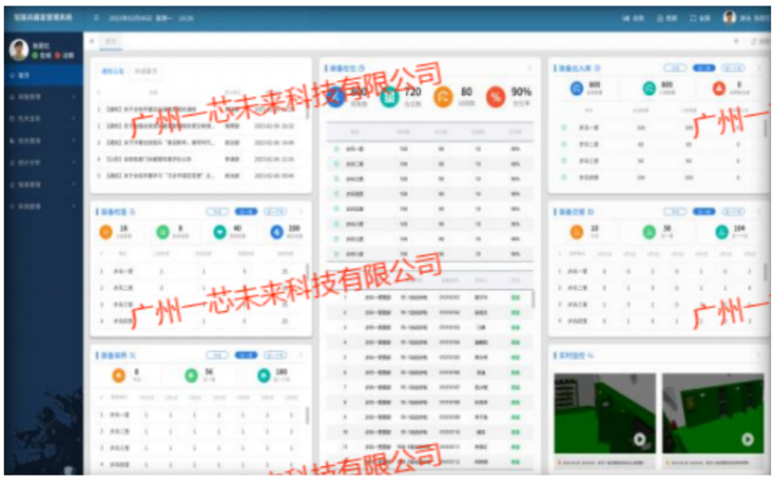Click the teal circle icon beside the 180 value
The width and height of the screenshot is (774, 485).
pos(265,375)
